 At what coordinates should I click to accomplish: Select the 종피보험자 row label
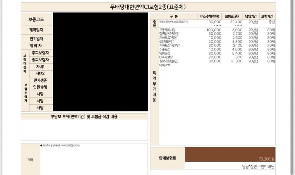click(40, 60)
